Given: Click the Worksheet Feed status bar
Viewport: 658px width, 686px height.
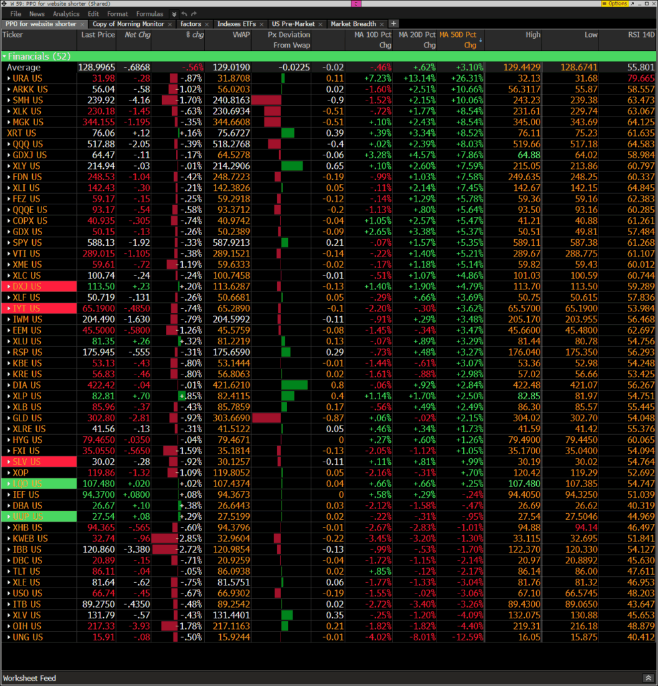Looking at the screenshot, I should pos(329,678).
